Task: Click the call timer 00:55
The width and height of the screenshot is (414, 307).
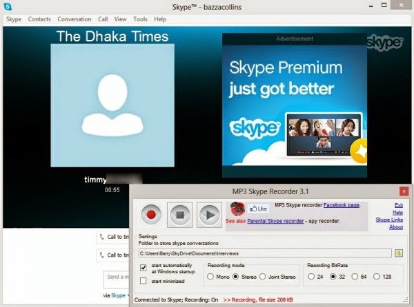Action: pos(112,190)
